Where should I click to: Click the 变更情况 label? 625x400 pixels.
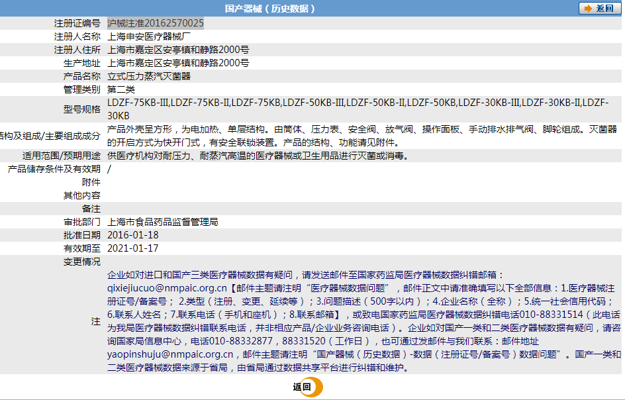82,262
